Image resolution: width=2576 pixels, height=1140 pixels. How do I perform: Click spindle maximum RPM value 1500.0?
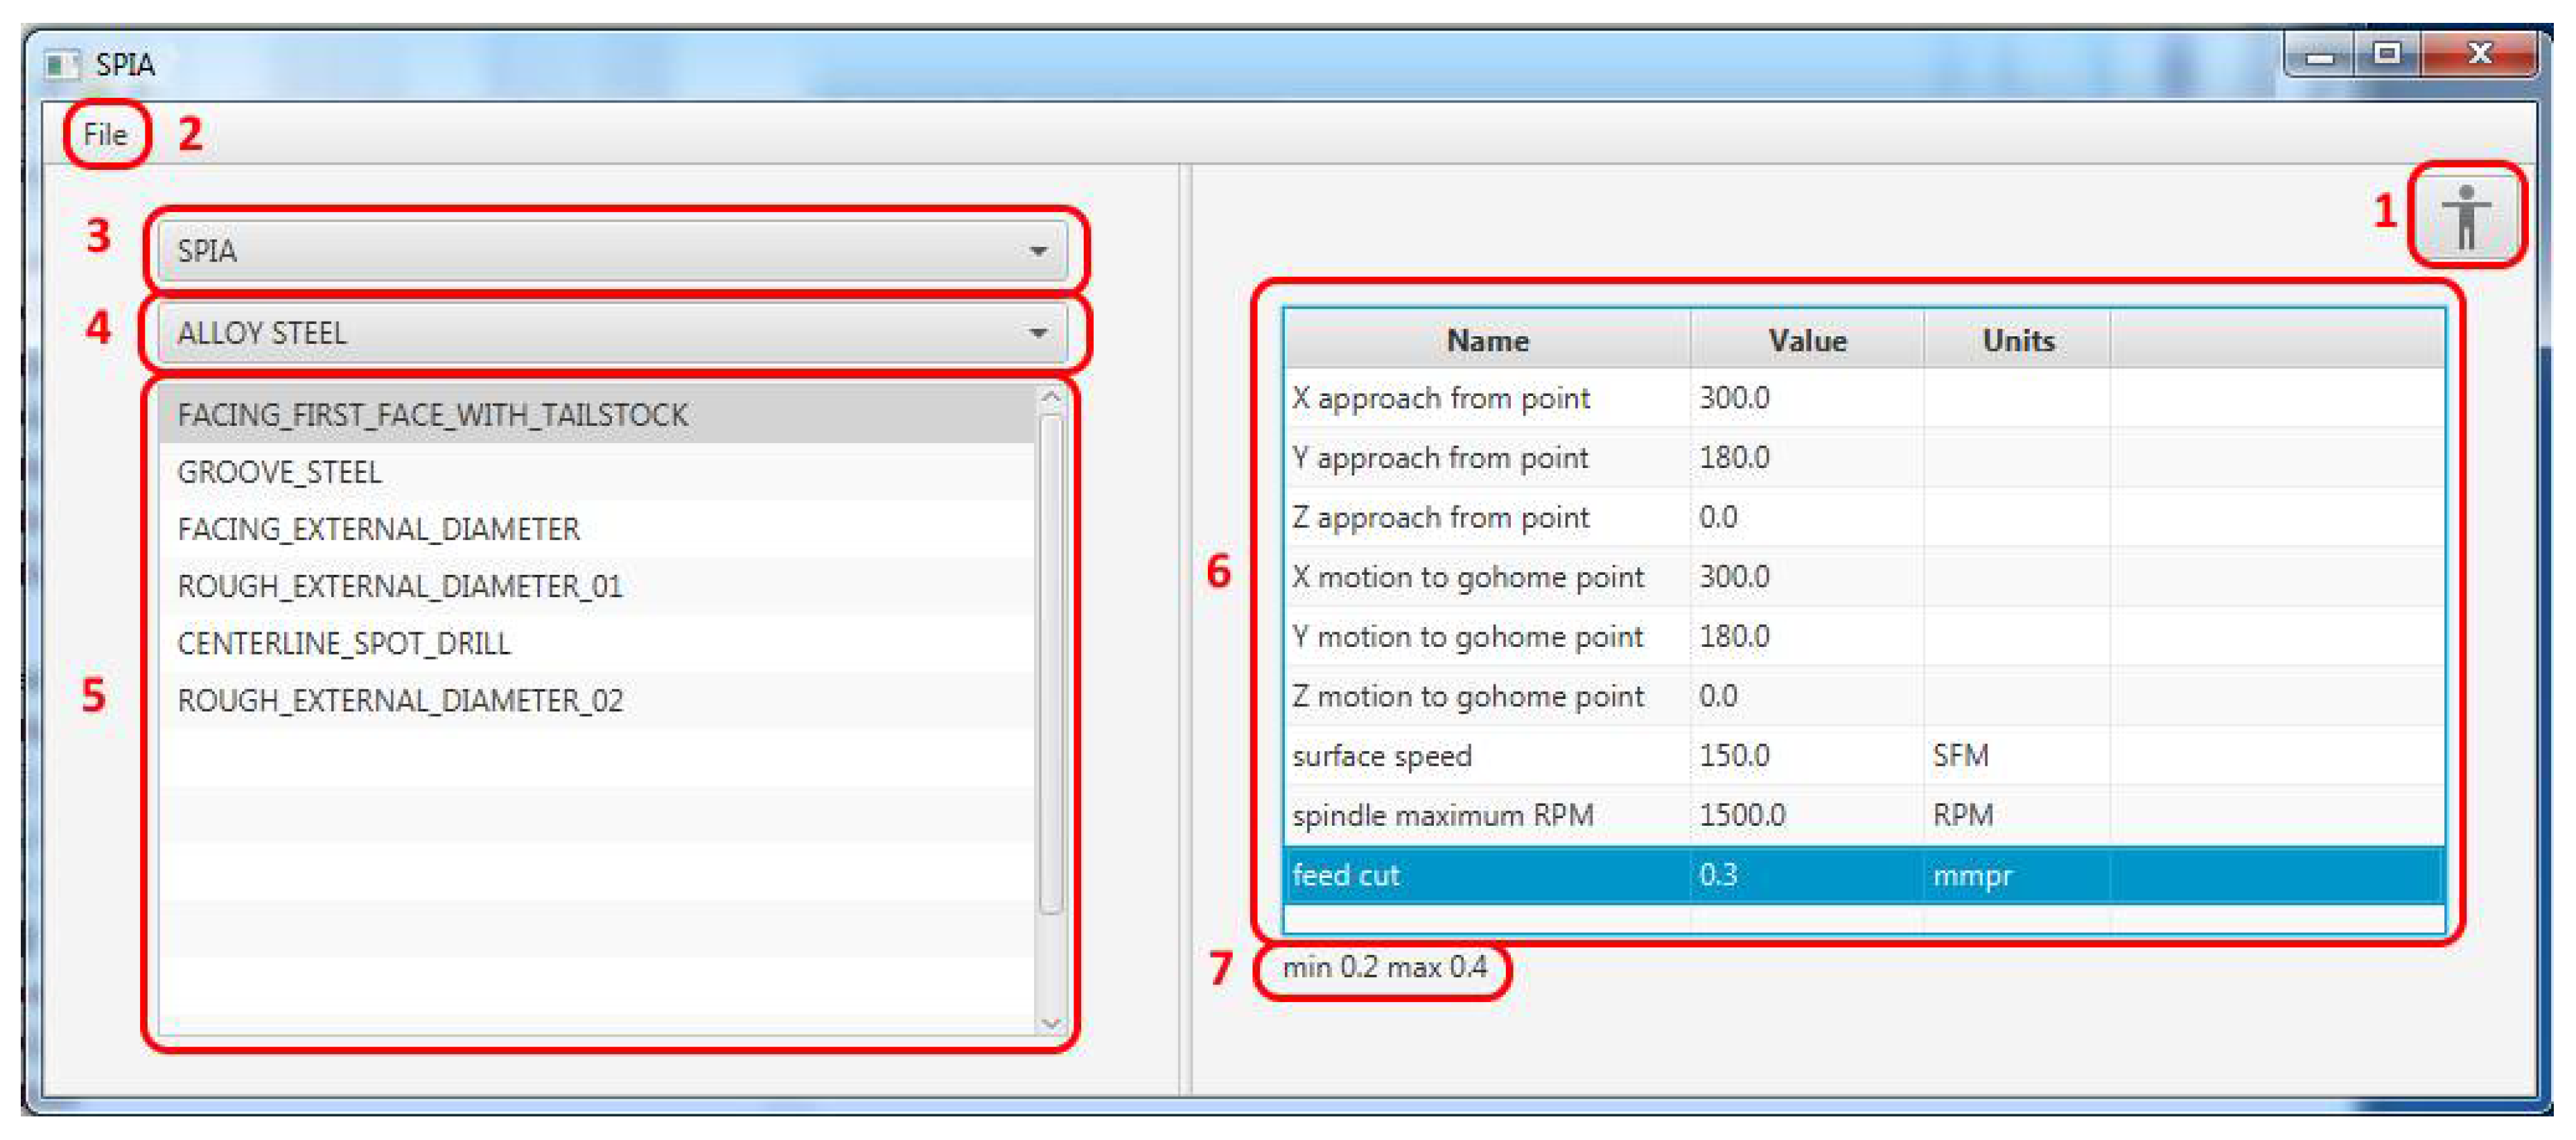point(1742,815)
